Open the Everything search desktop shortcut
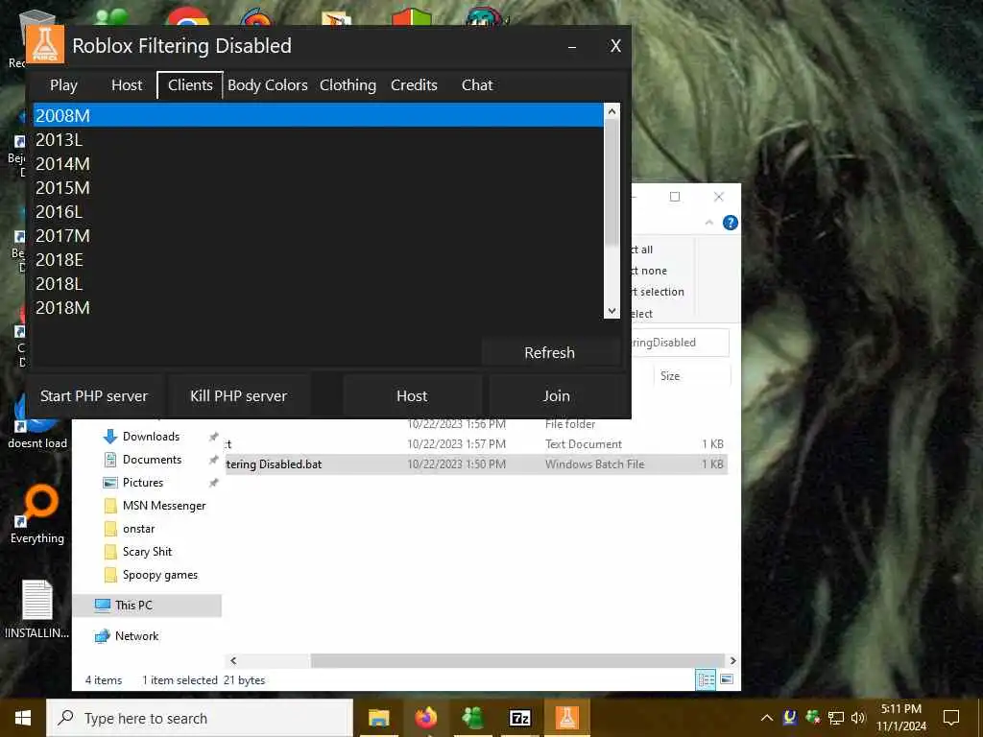The width and height of the screenshot is (983, 737). (37, 515)
